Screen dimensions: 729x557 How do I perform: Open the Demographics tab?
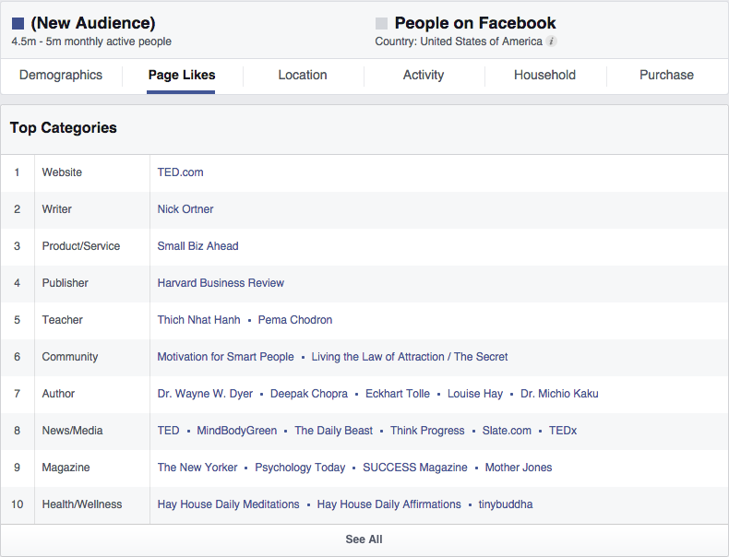coord(61,75)
